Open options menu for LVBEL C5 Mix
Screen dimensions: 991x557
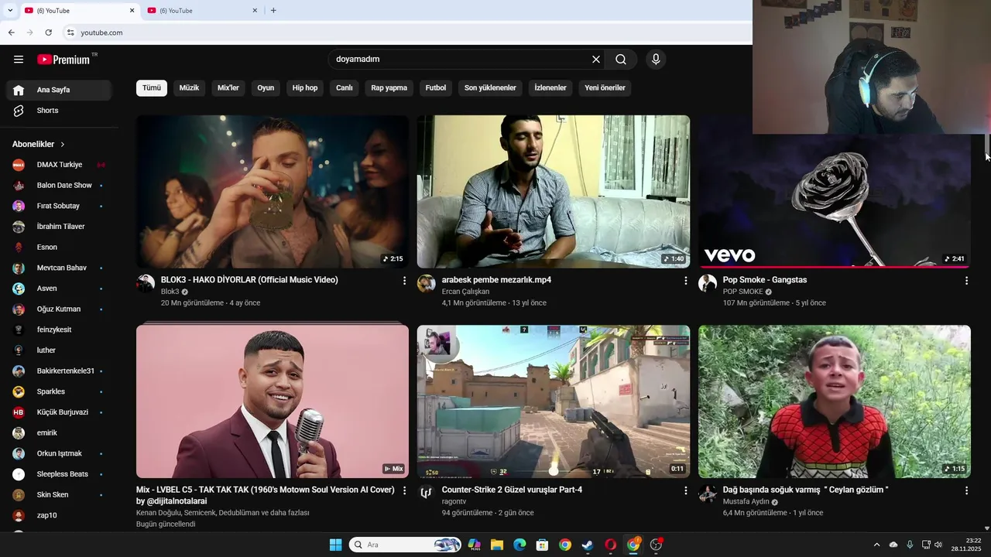tap(404, 490)
